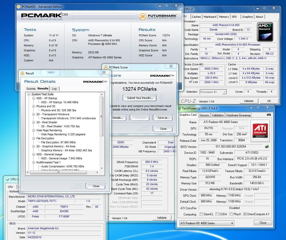Open the Memory tab in top CPU-Z window

[x=224, y=17]
